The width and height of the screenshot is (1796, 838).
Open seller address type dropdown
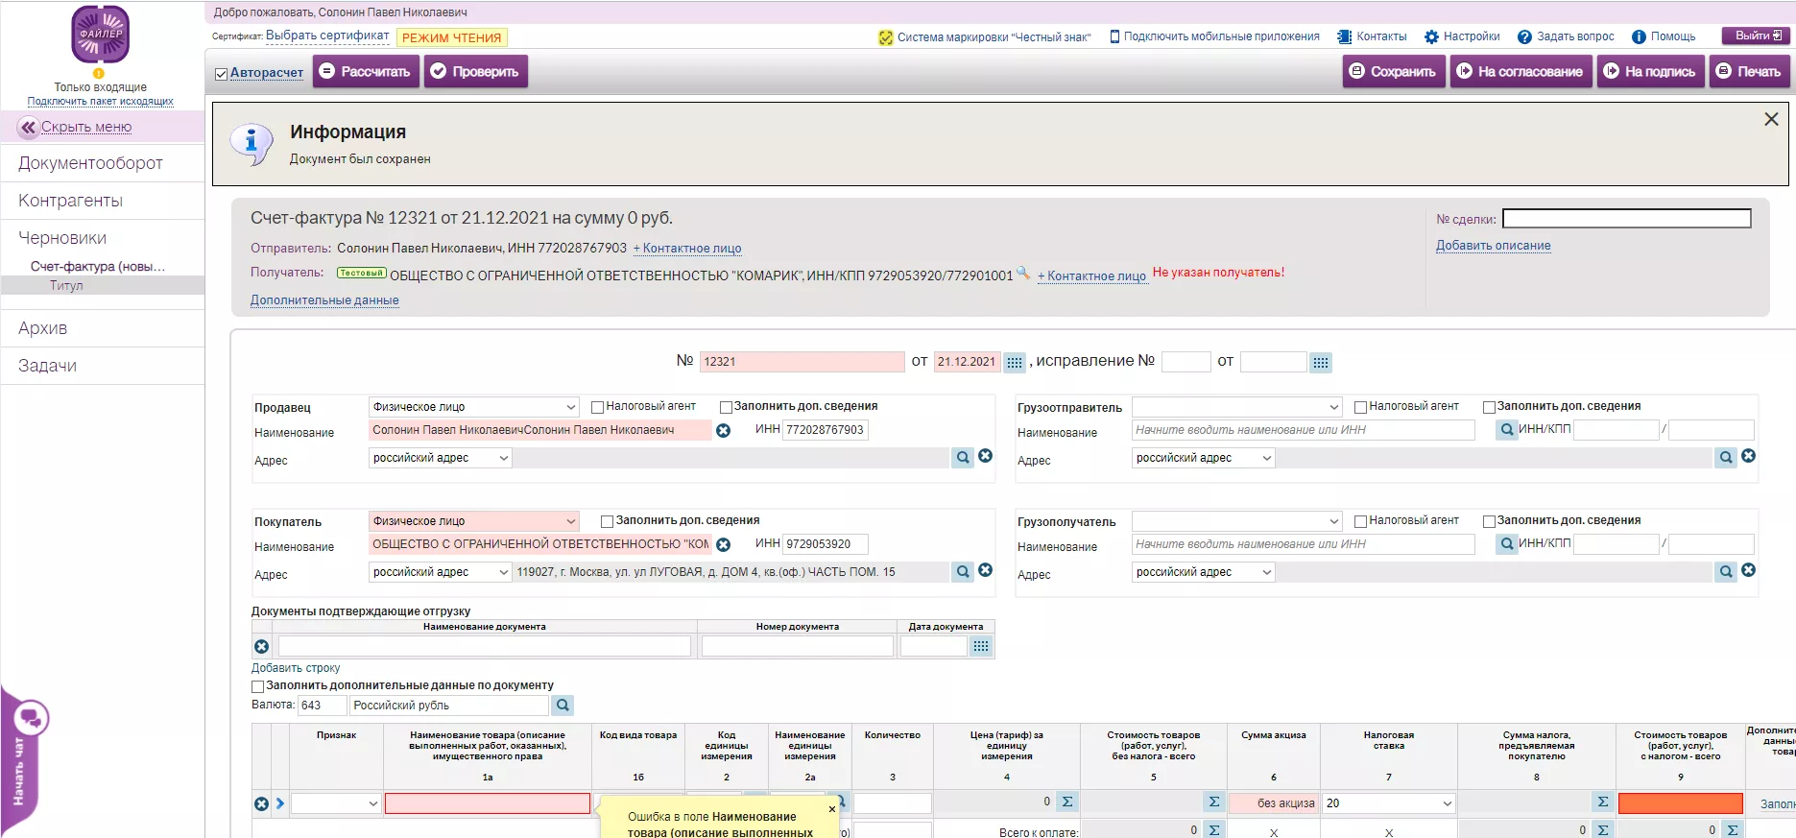(441, 458)
